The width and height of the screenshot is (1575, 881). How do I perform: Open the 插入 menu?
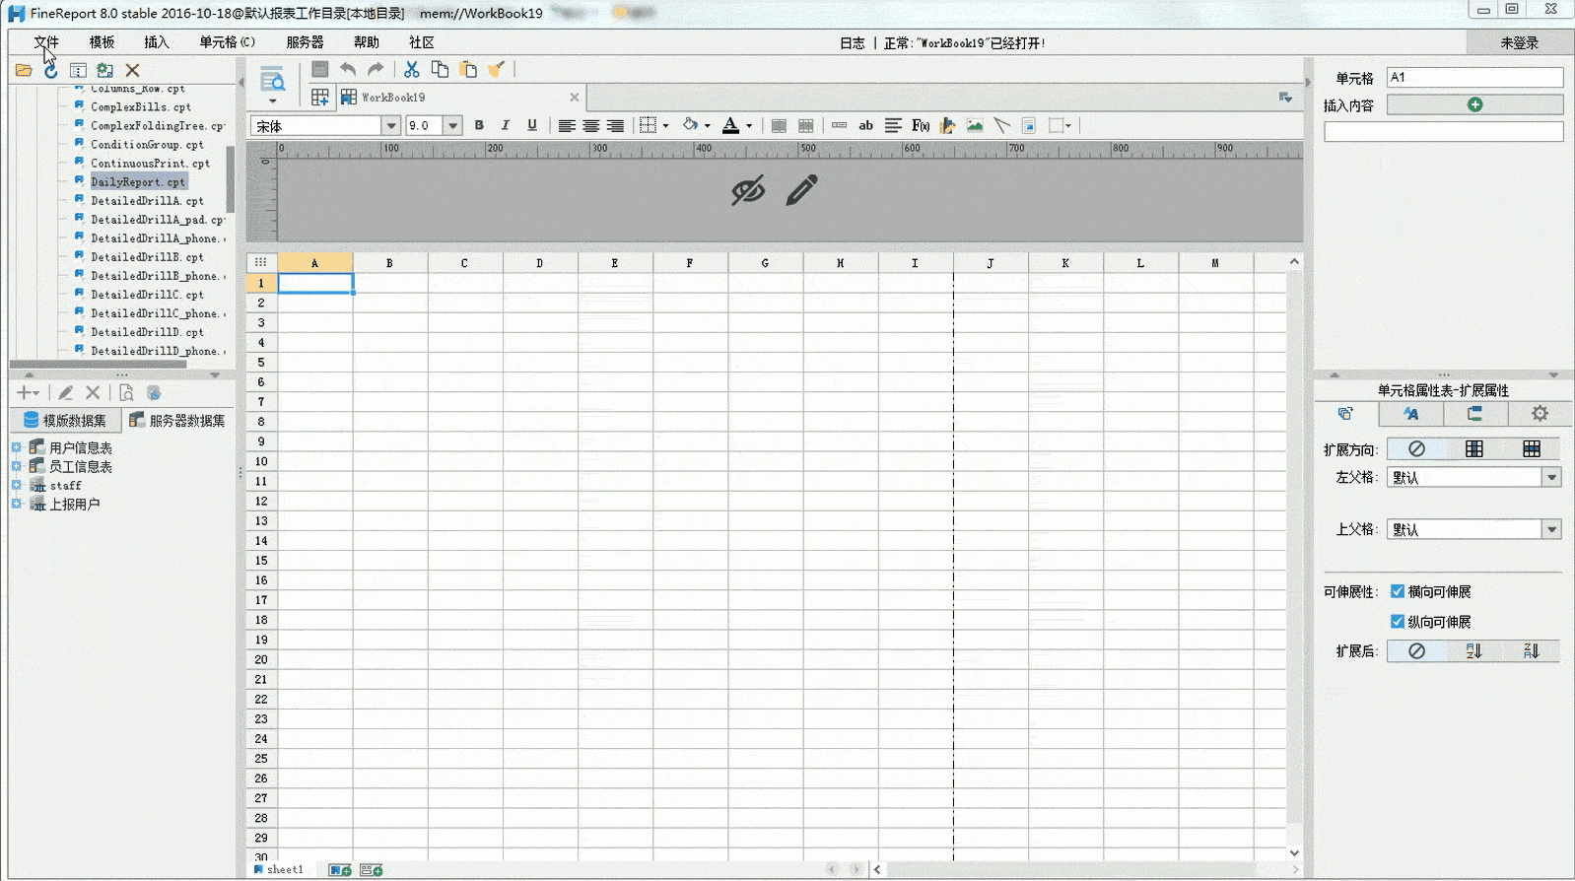pyautogui.click(x=157, y=42)
